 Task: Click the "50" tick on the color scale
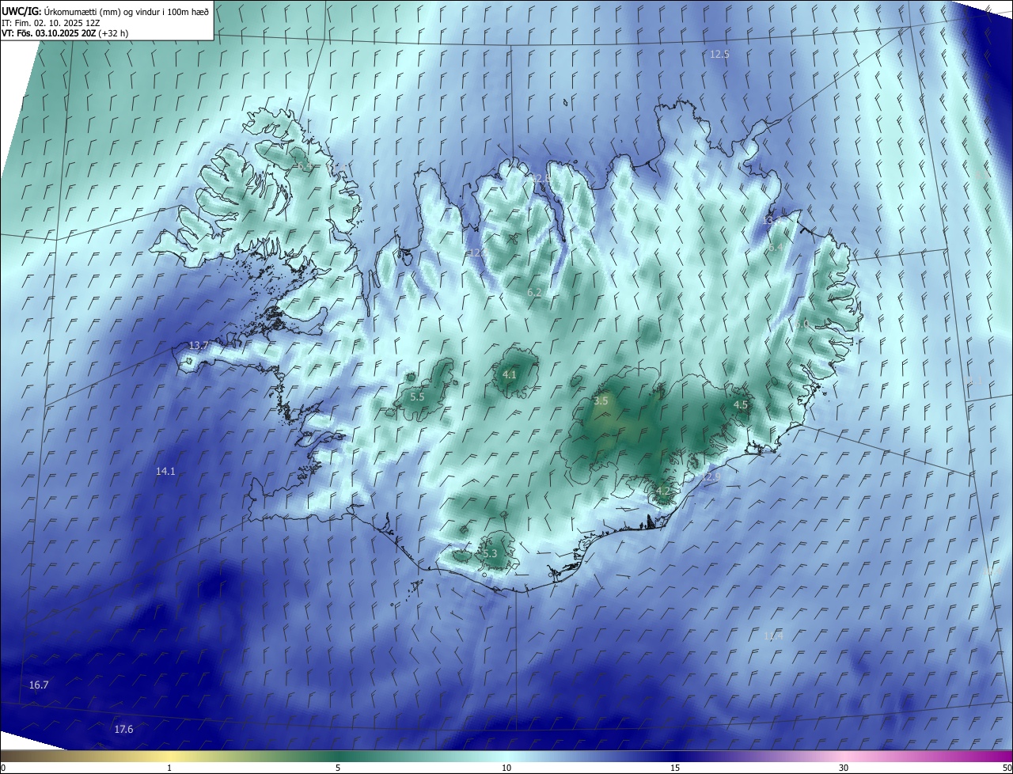(x=1007, y=768)
